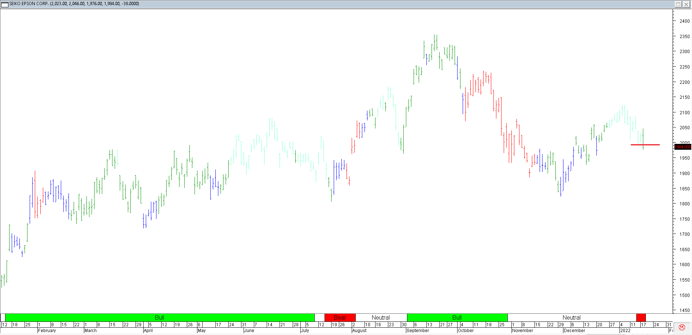The width and height of the screenshot is (692, 335).
Task: Click the August month label
Action: 359,331
